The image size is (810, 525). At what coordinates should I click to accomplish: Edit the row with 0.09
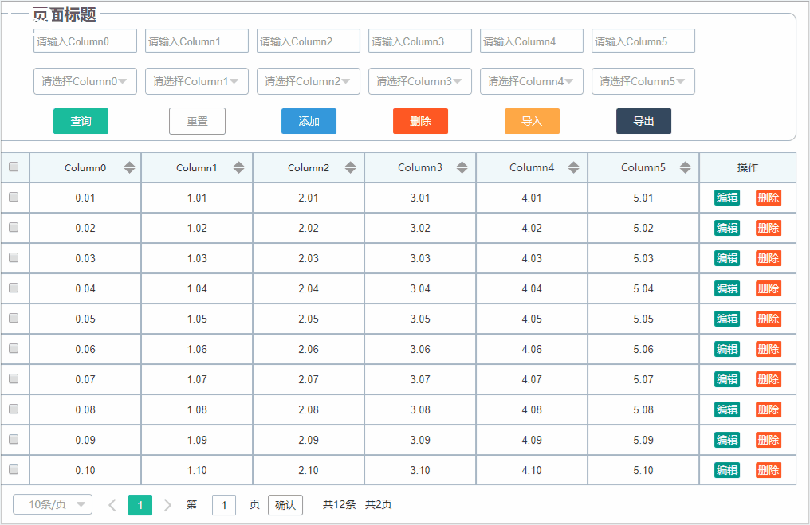[727, 440]
